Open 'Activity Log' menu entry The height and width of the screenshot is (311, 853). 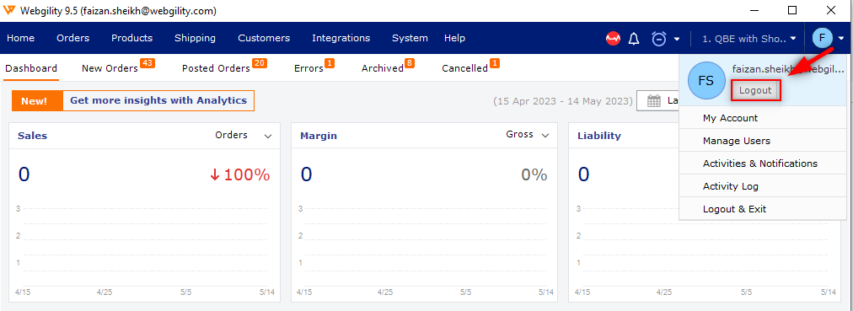[730, 186]
